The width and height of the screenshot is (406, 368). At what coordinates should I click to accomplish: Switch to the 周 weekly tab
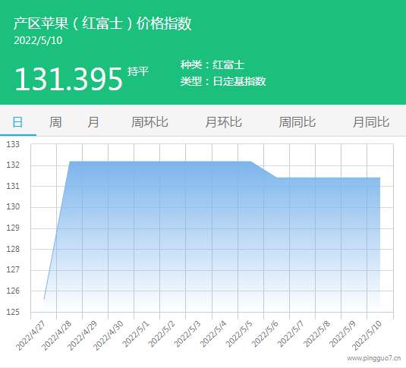coord(55,122)
